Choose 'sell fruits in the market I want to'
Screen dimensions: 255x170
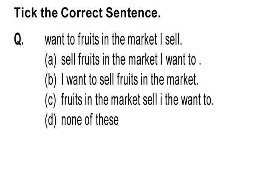[131, 59]
